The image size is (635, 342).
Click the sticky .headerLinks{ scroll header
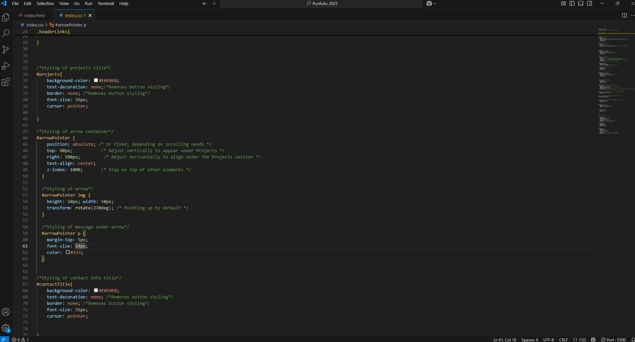pyautogui.click(x=53, y=31)
